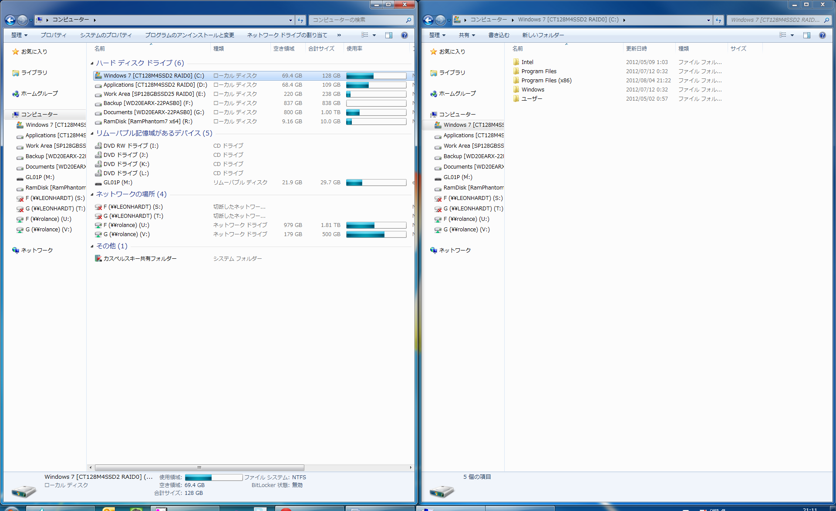Click お気に入り star in left window sidebar
Screen dimensions: 836x511
pos(16,51)
